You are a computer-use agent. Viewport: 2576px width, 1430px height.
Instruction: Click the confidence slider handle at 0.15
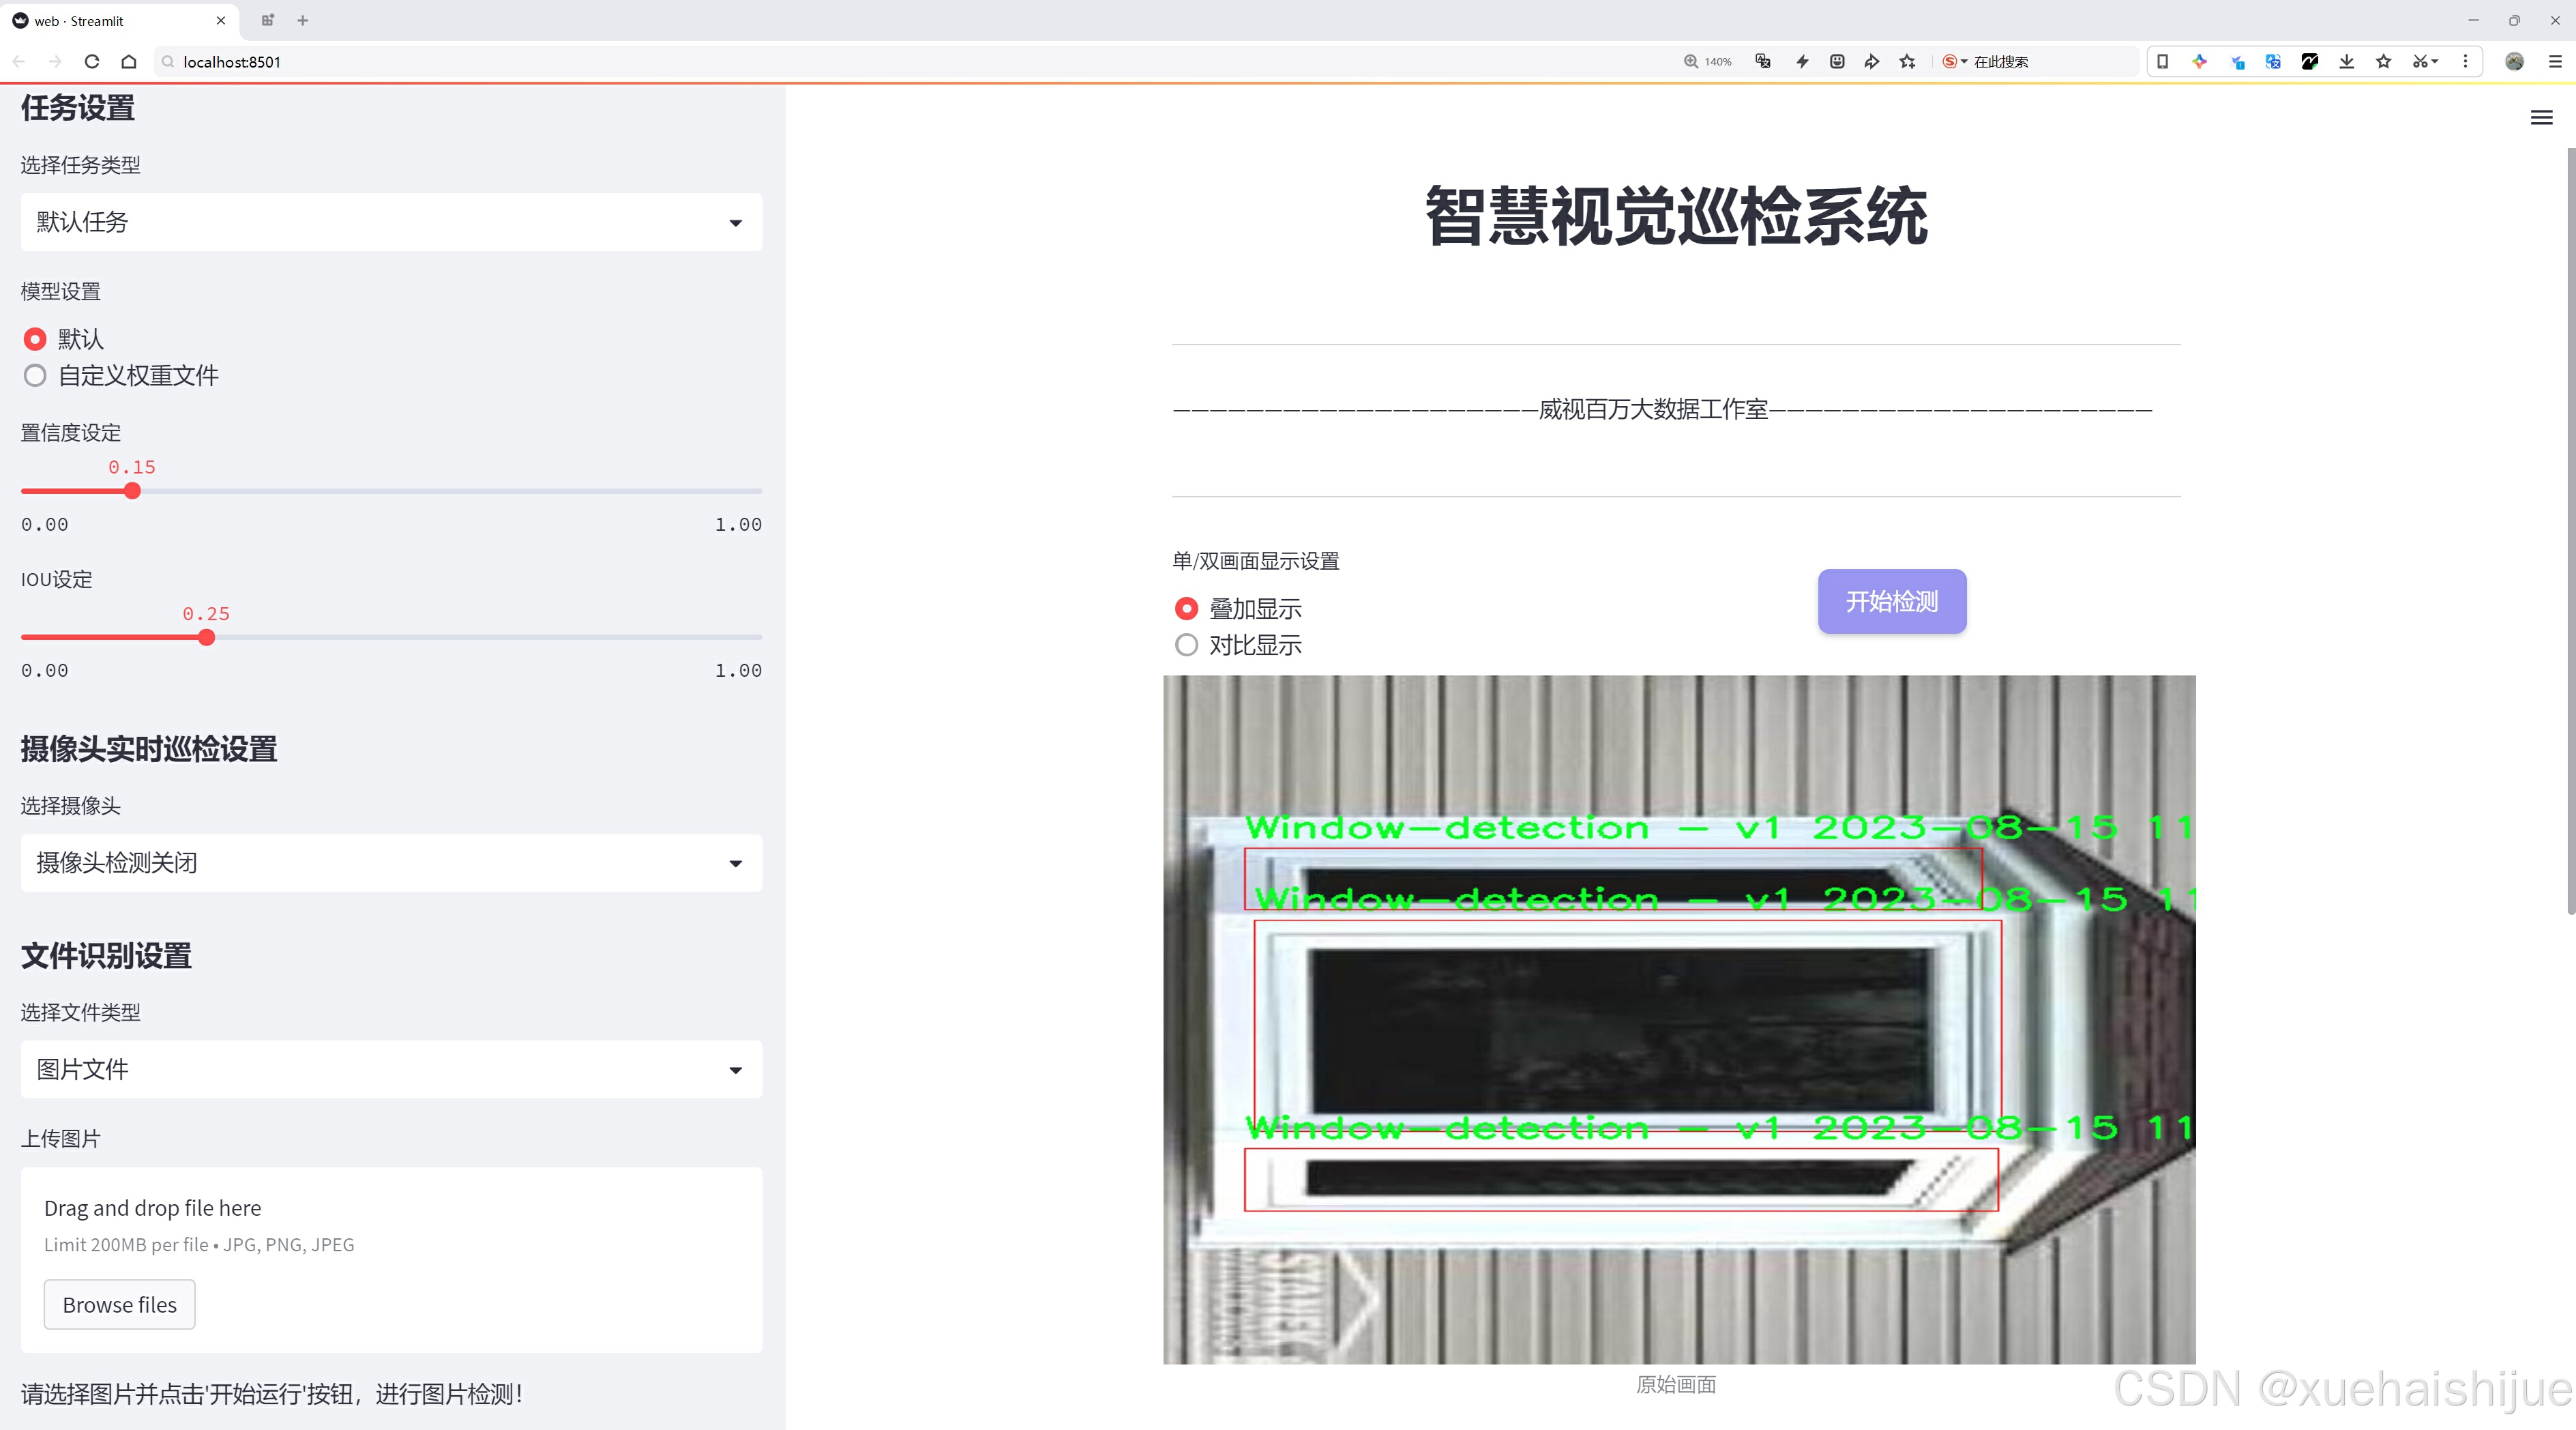[x=132, y=491]
